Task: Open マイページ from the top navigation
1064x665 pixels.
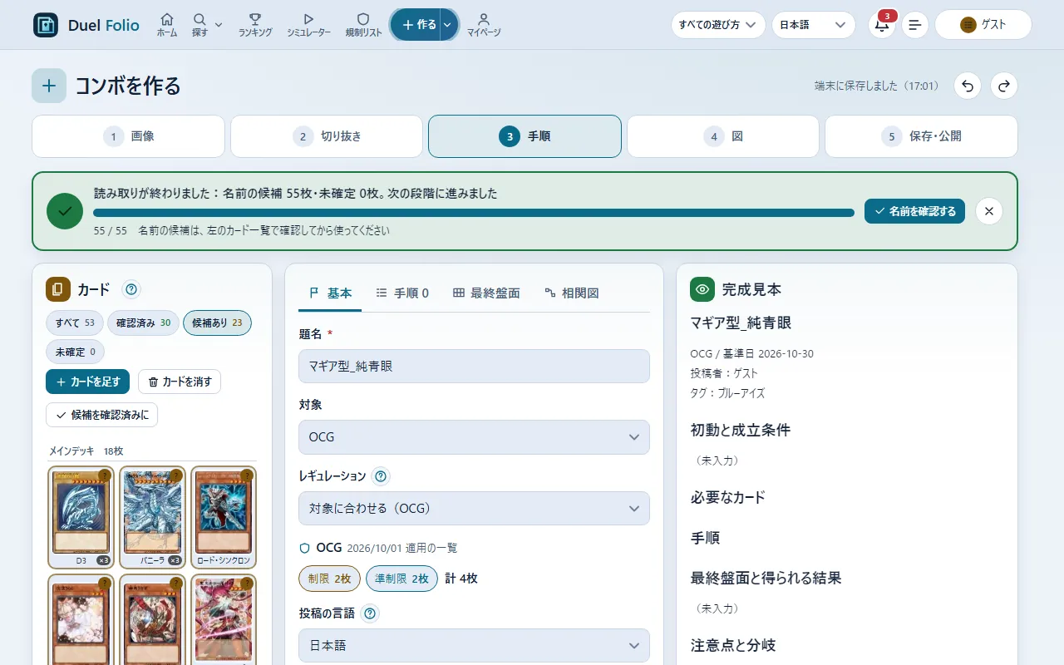Action: tap(484, 25)
